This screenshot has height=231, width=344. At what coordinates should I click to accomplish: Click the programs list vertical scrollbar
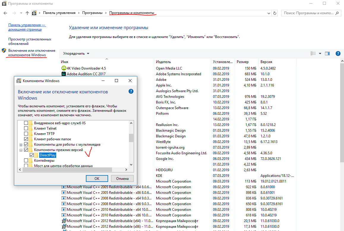point(342,113)
